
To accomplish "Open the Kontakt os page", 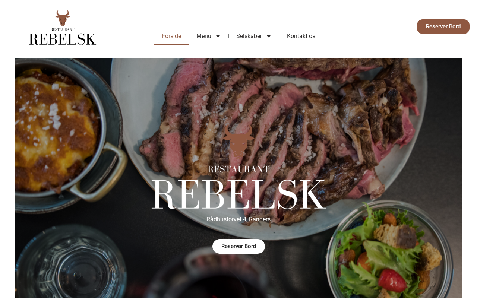I will coord(301,36).
